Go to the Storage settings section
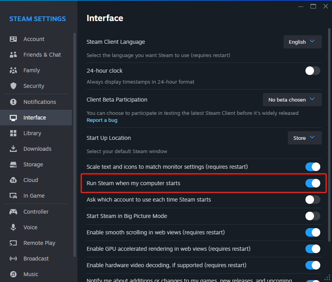Image resolution: width=332 pixels, height=282 pixels. click(33, 164)
